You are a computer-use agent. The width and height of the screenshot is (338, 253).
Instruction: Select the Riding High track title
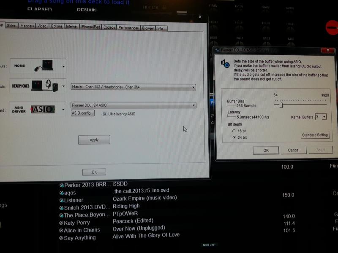tap(126, 206)
